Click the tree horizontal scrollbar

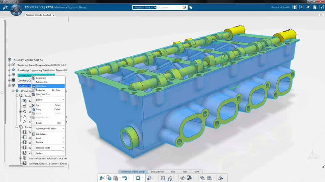click(16, 166)
